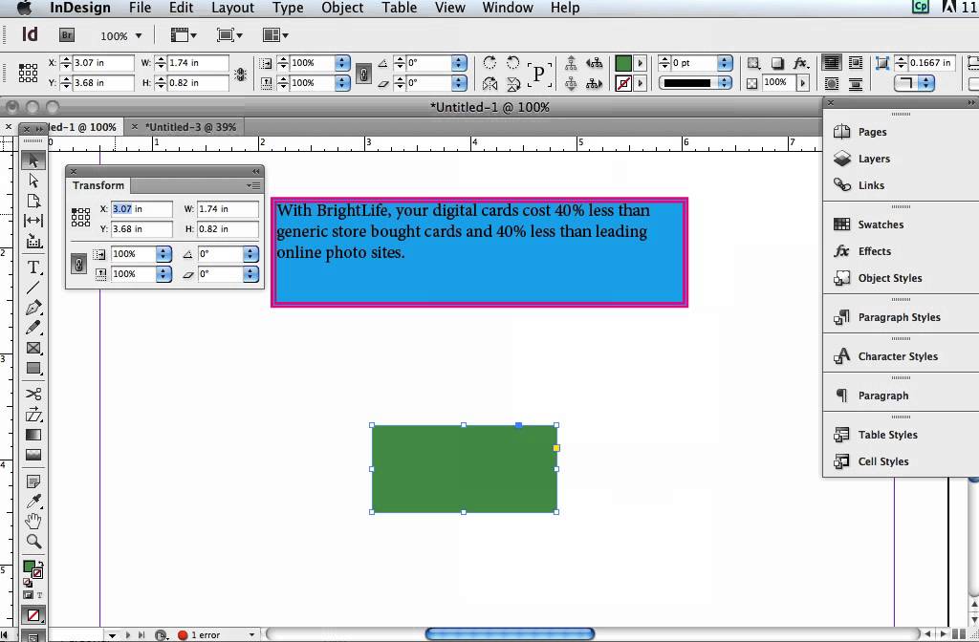This screenshot has height=642, width=979.
Task: Open View Options dropdown in application bar
Action: tap(185, 35)
